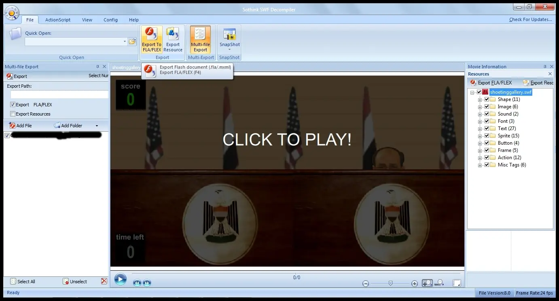The image size is (559, 301).
Task: Step to the previous frame
Action: (x=137, y=283)
